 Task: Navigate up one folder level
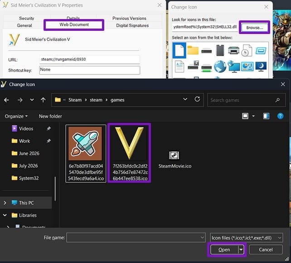pos(43,100)
